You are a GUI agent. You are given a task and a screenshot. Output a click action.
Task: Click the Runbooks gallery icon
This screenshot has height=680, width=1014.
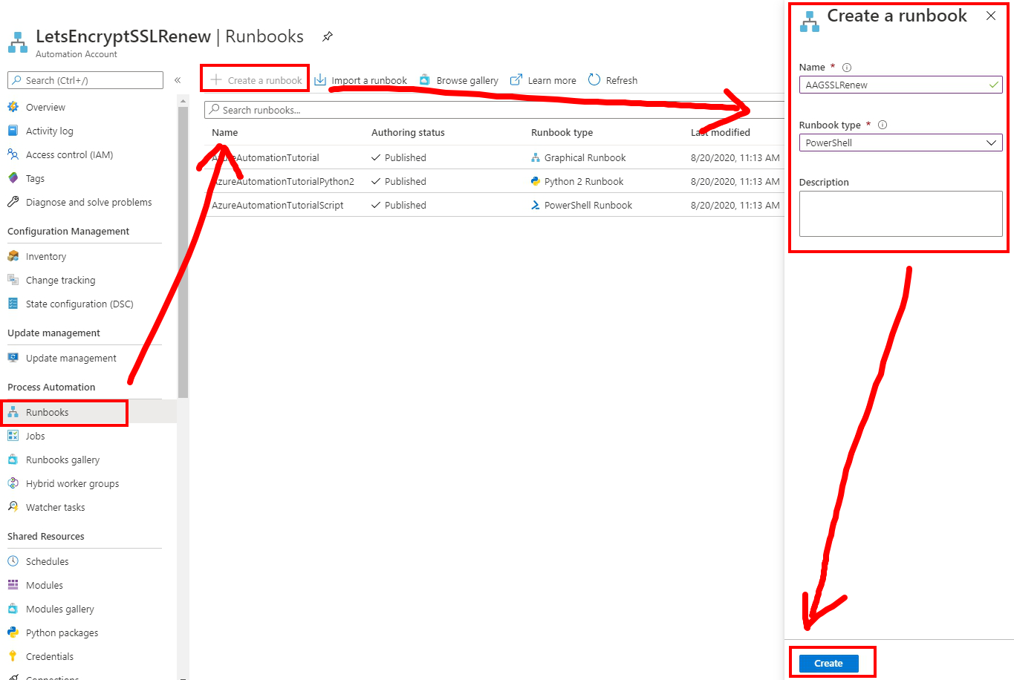pos(13,460)
